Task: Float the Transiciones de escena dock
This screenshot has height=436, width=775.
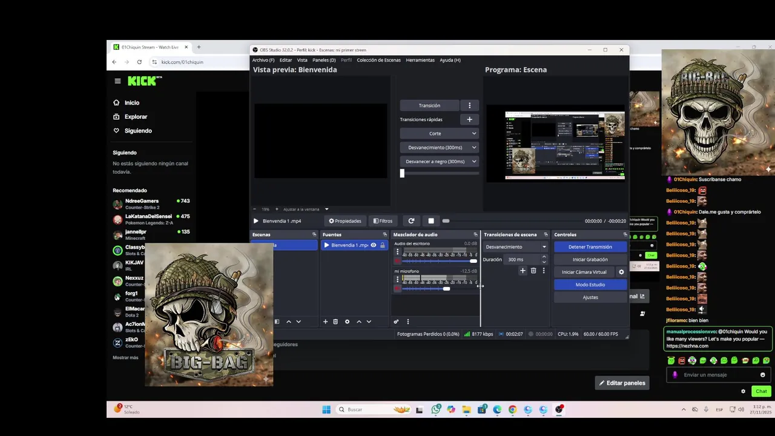Action: click(546, 234)
